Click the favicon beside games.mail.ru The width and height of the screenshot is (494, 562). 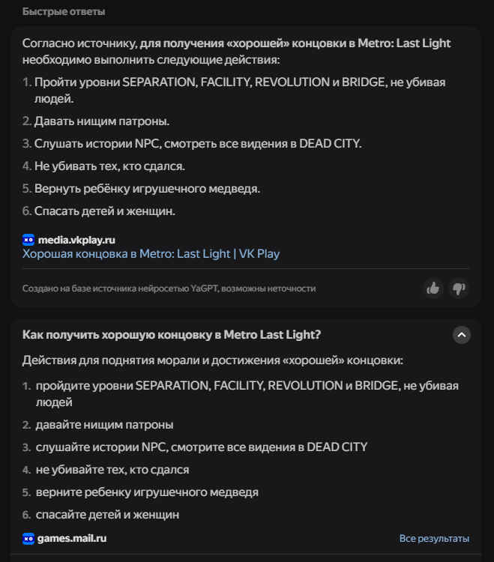pos(28,538)
